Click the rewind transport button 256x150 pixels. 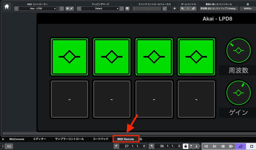(222, 146)
